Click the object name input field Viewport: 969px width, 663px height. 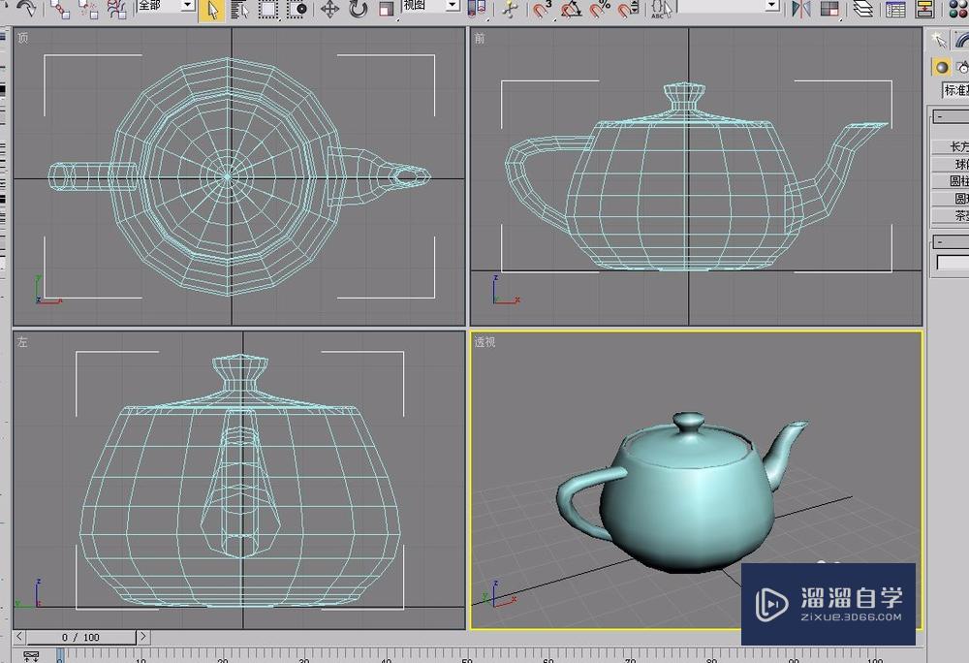(953, 263)
